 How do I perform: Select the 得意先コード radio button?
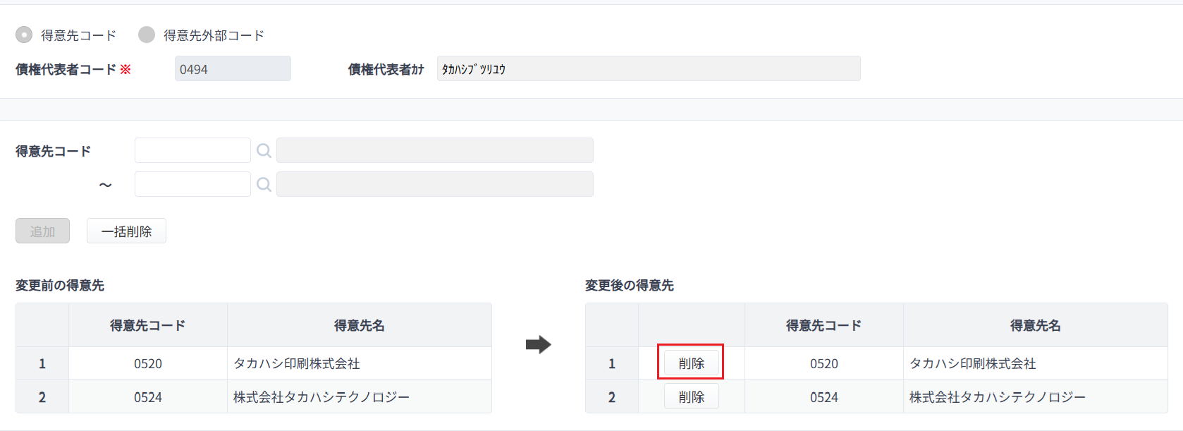24,35
